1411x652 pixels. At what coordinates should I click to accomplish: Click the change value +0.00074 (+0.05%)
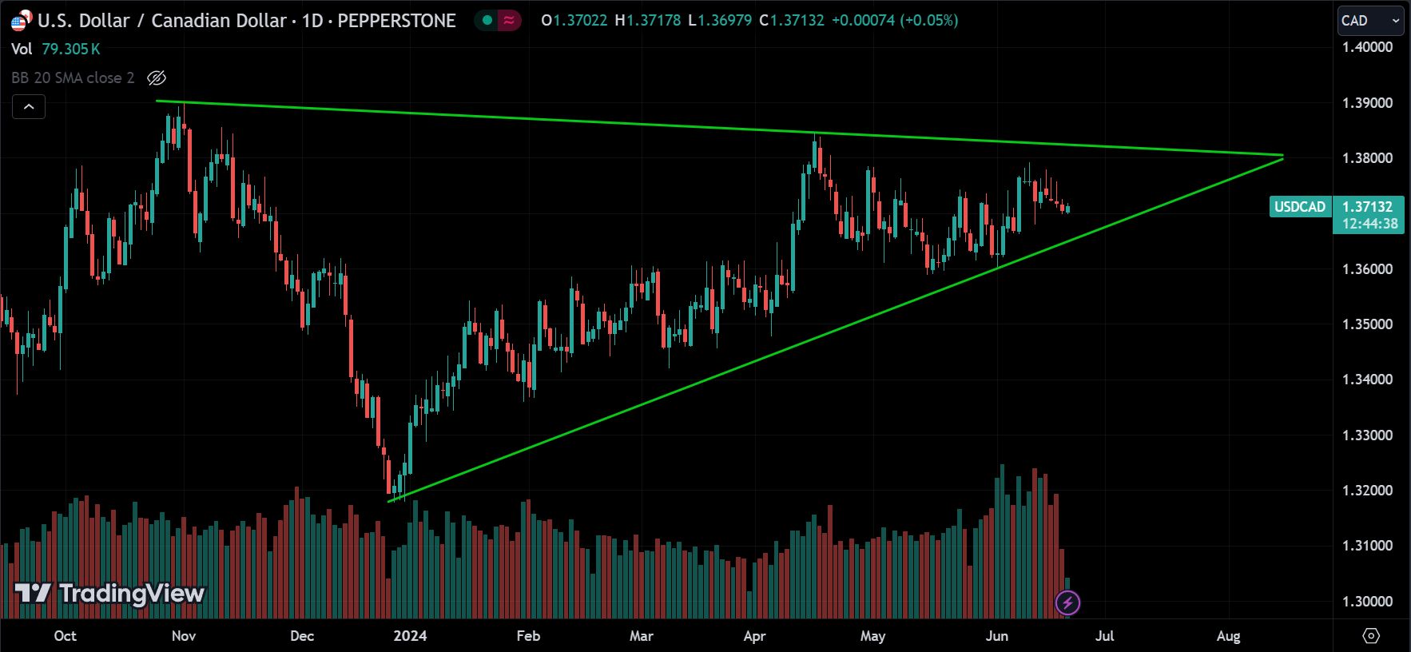[895, 21]
